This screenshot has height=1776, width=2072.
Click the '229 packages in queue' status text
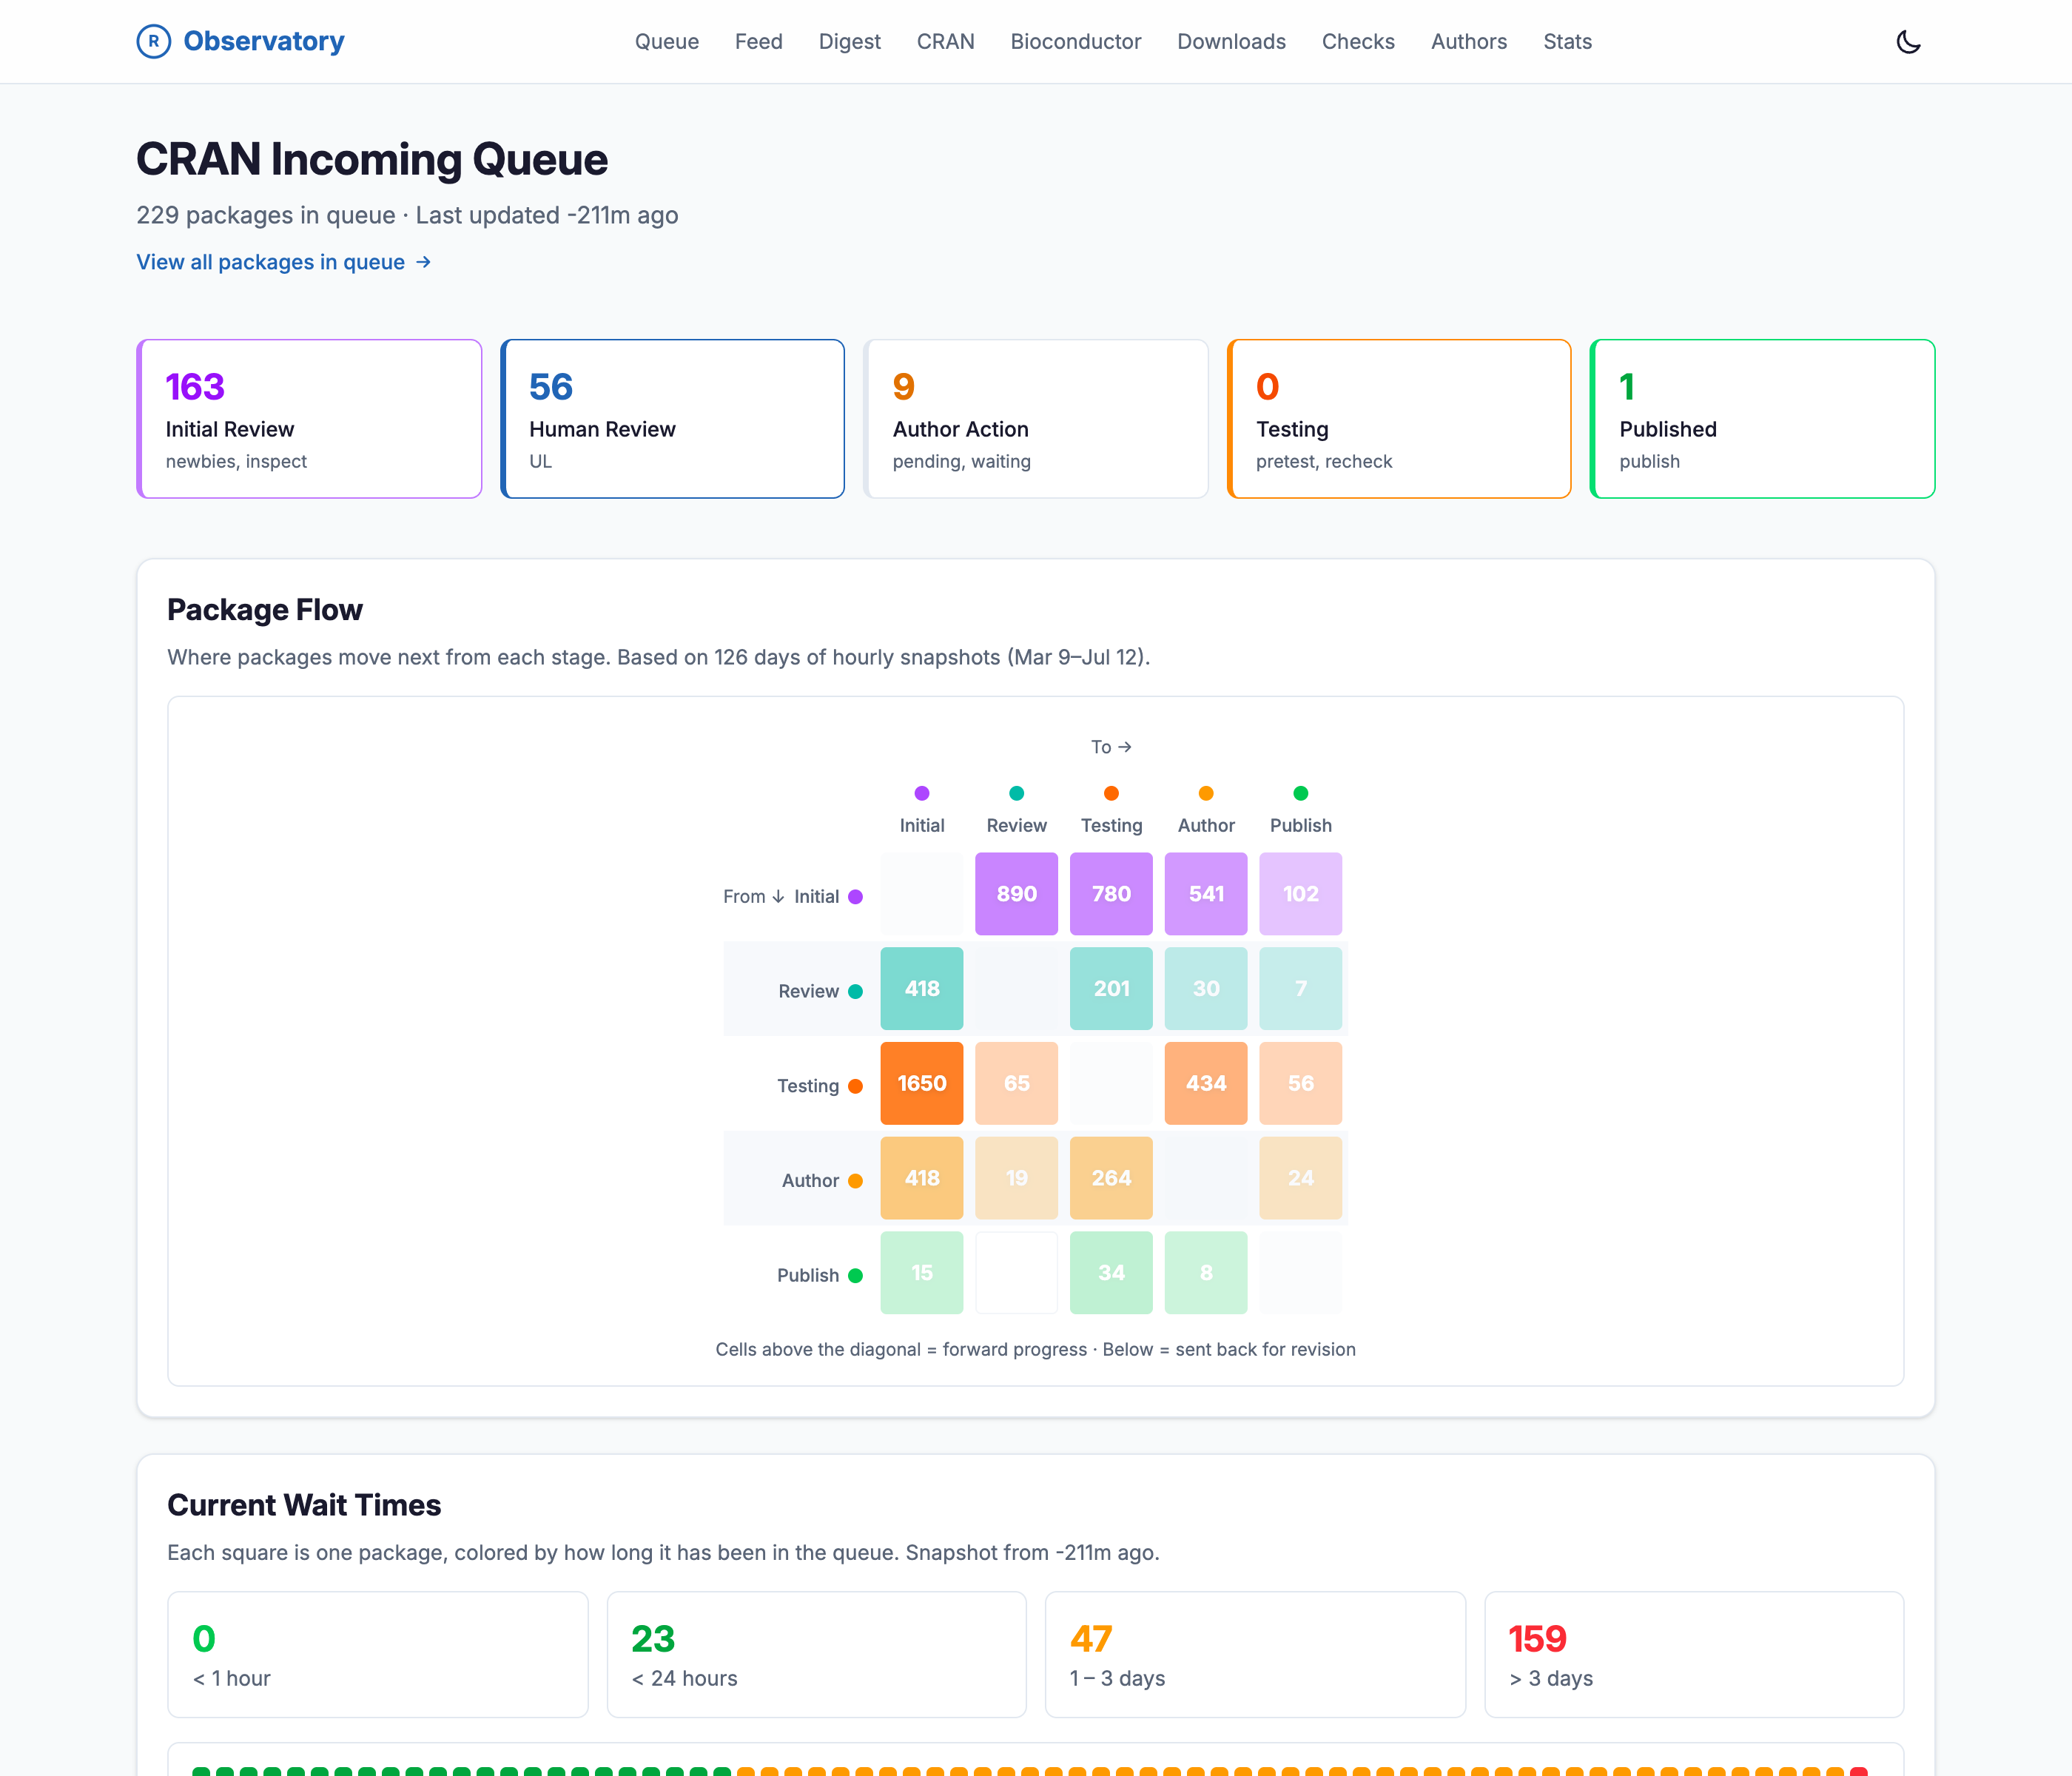tap(266, 215)
